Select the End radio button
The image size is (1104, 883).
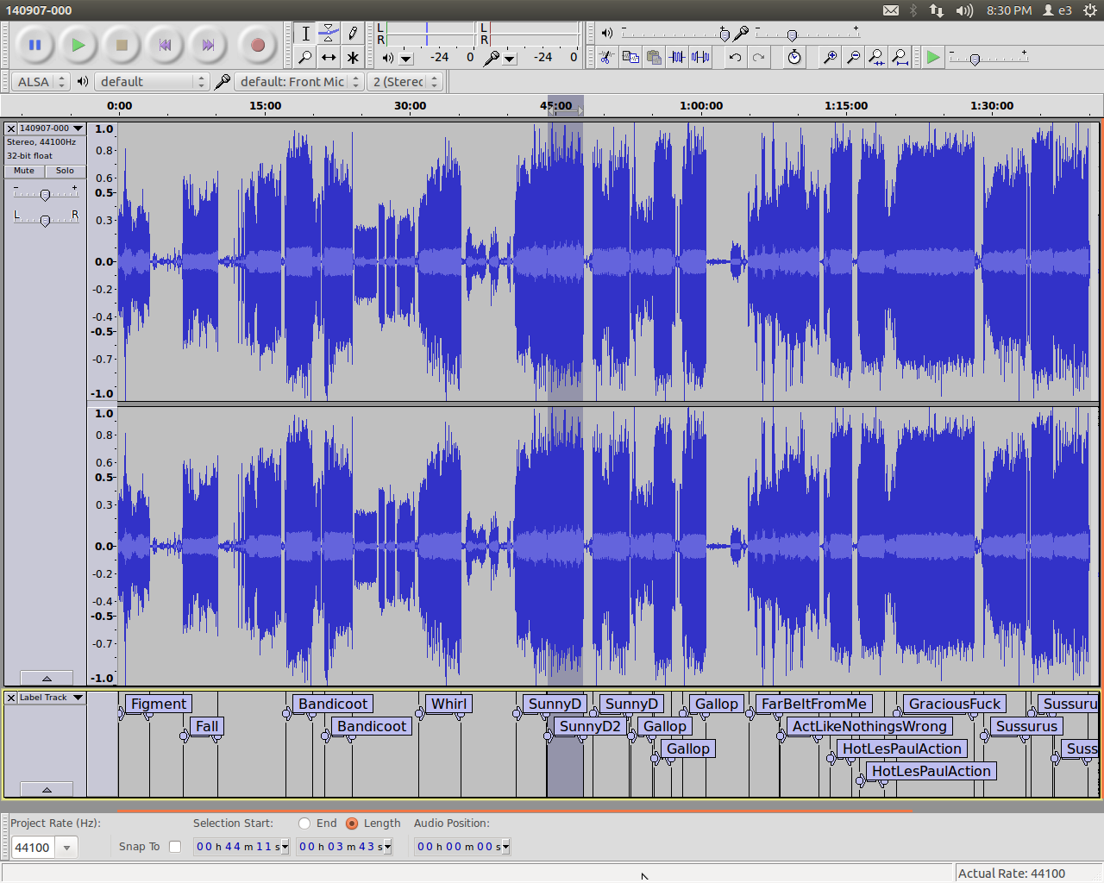(304, 824)
